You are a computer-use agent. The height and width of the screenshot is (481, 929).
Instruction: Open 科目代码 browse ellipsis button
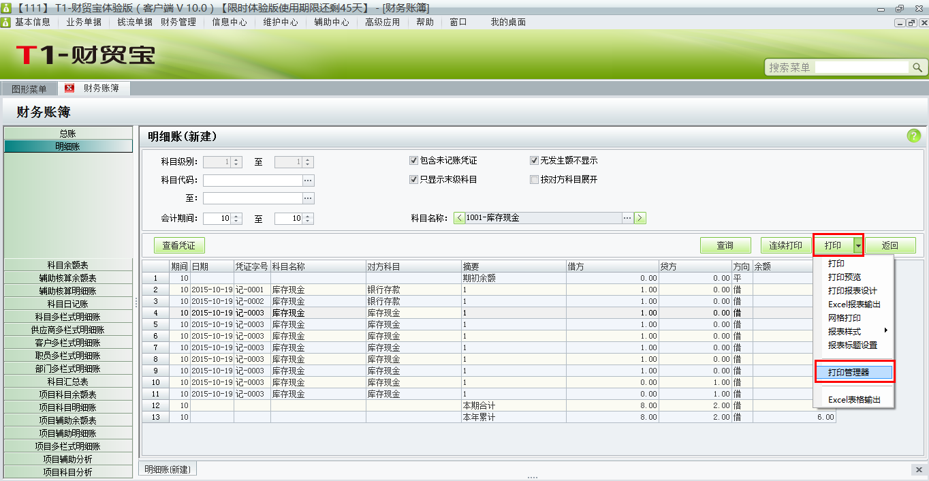tap(309, 181)
